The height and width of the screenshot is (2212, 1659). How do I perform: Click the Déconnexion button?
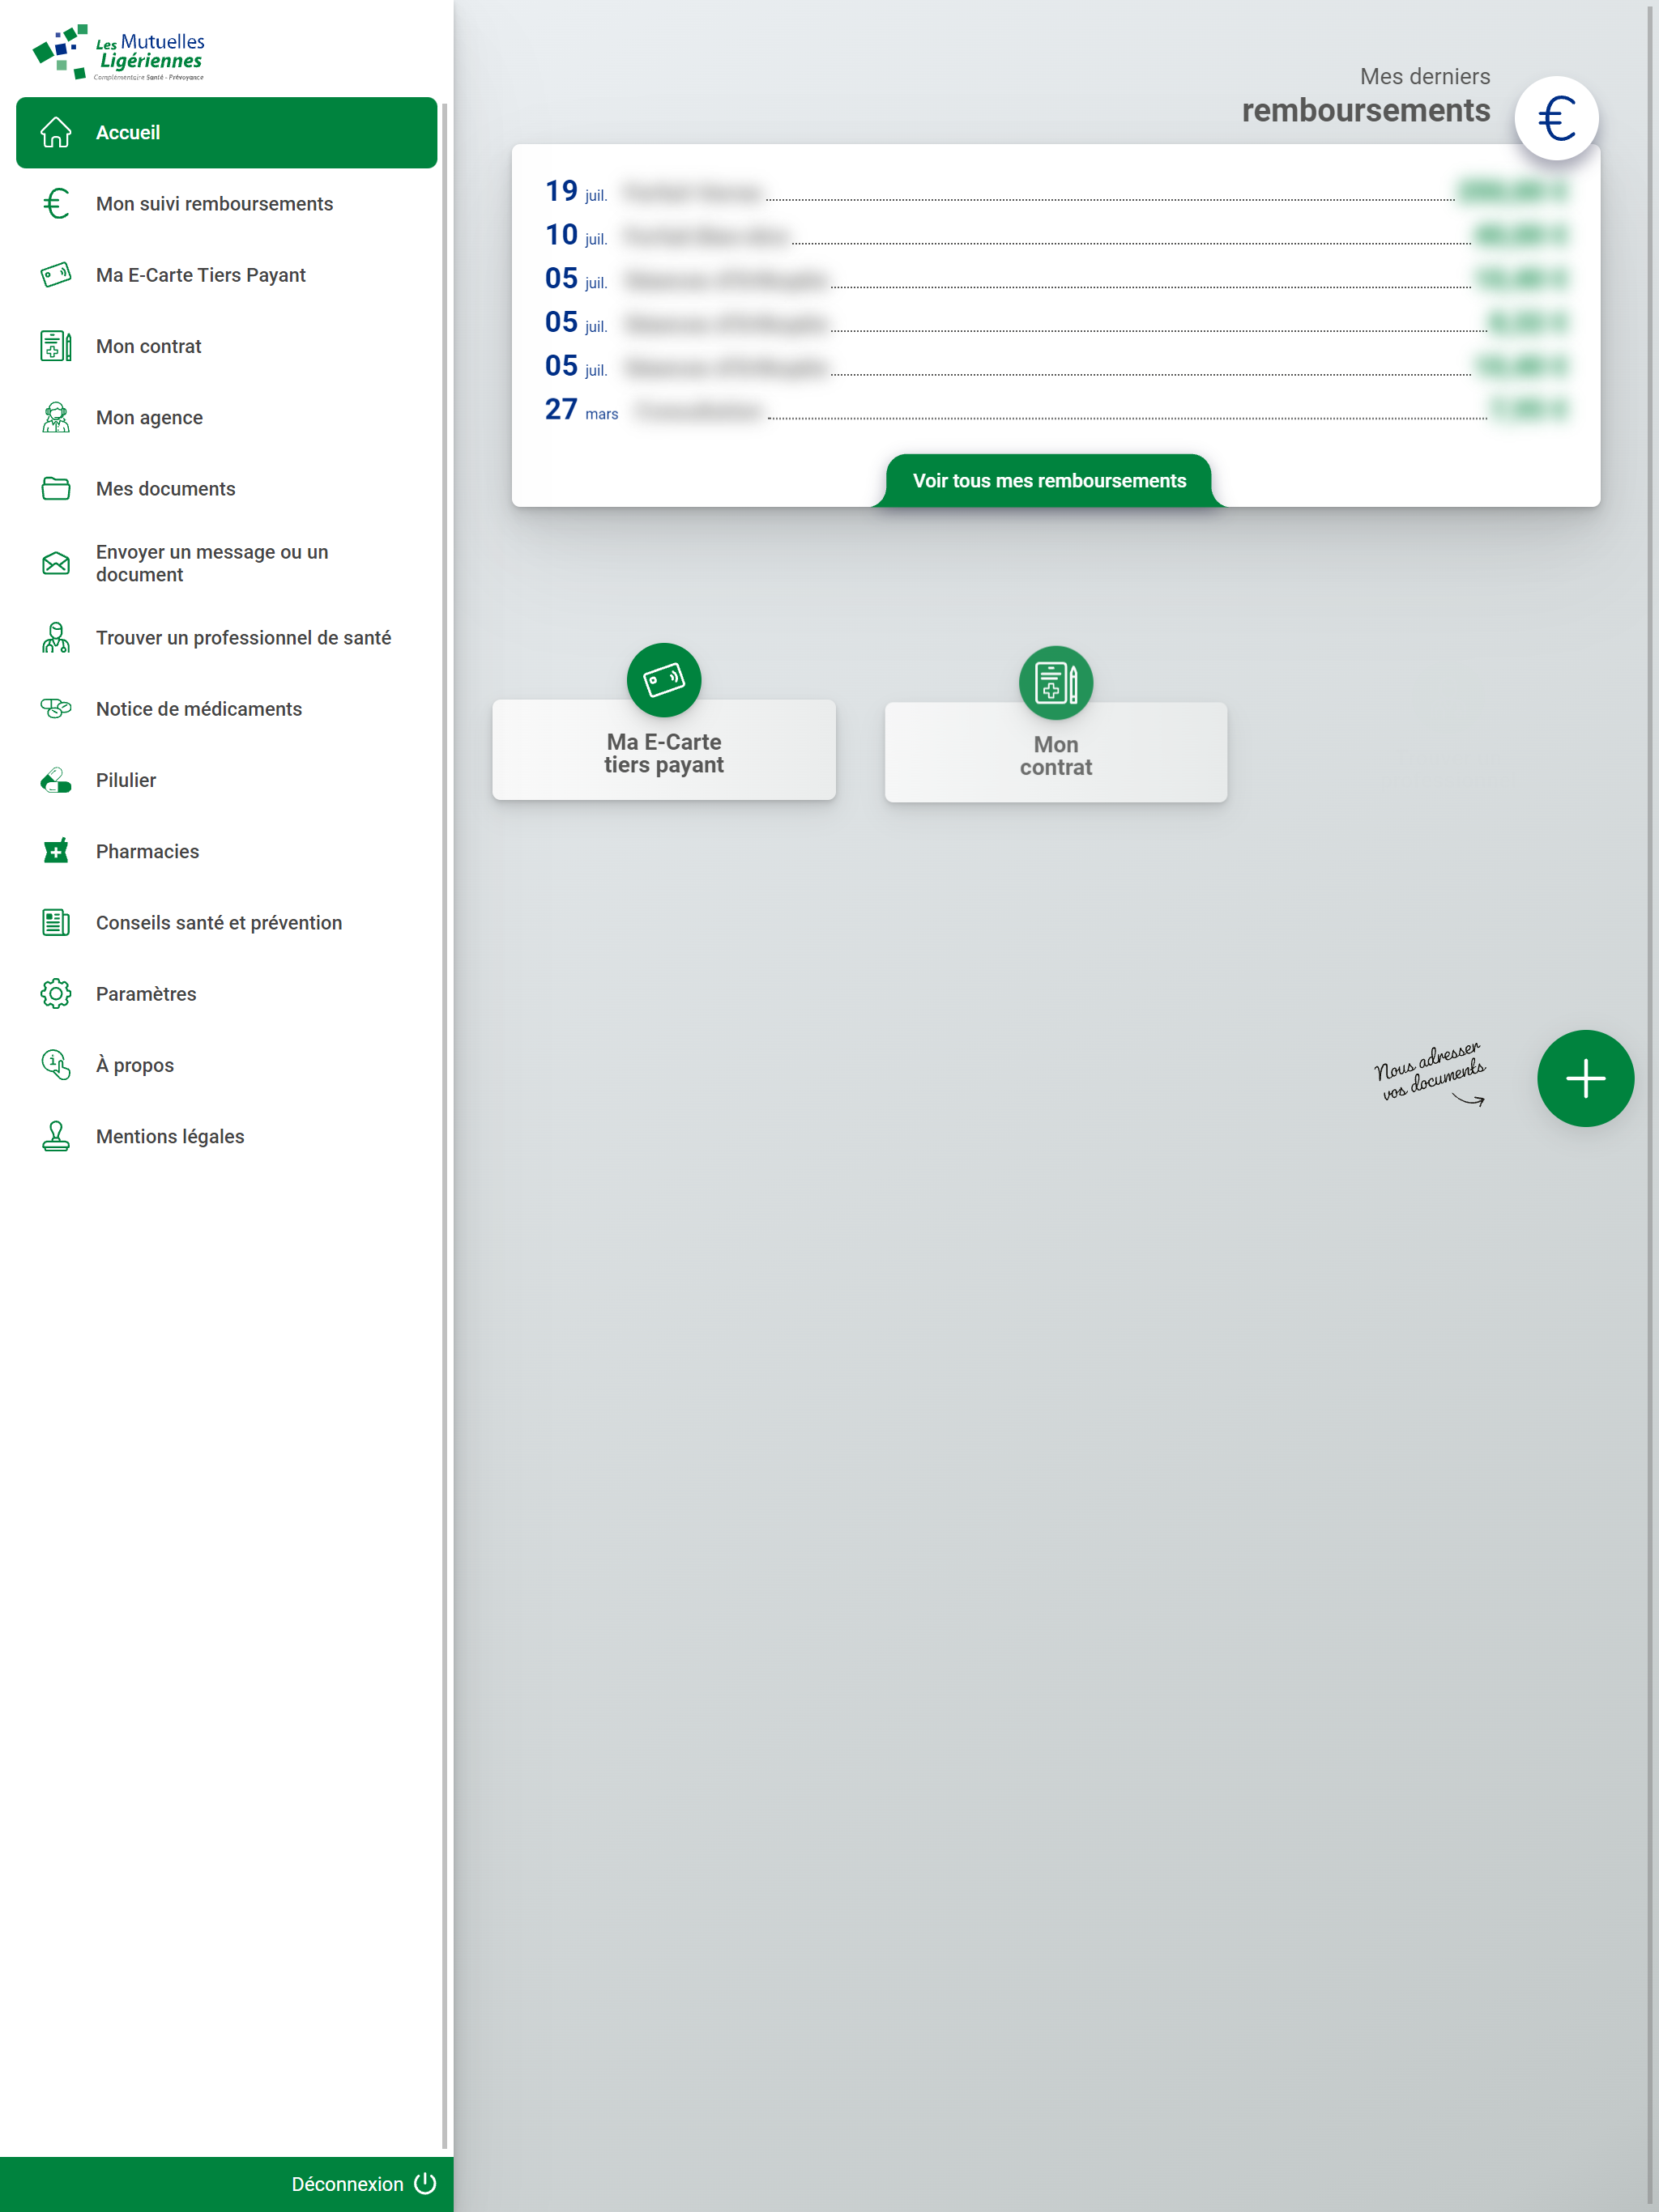click(x=226, y=2184)
